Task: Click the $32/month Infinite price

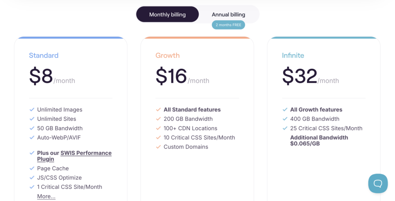Action: (x=310, y=76)
